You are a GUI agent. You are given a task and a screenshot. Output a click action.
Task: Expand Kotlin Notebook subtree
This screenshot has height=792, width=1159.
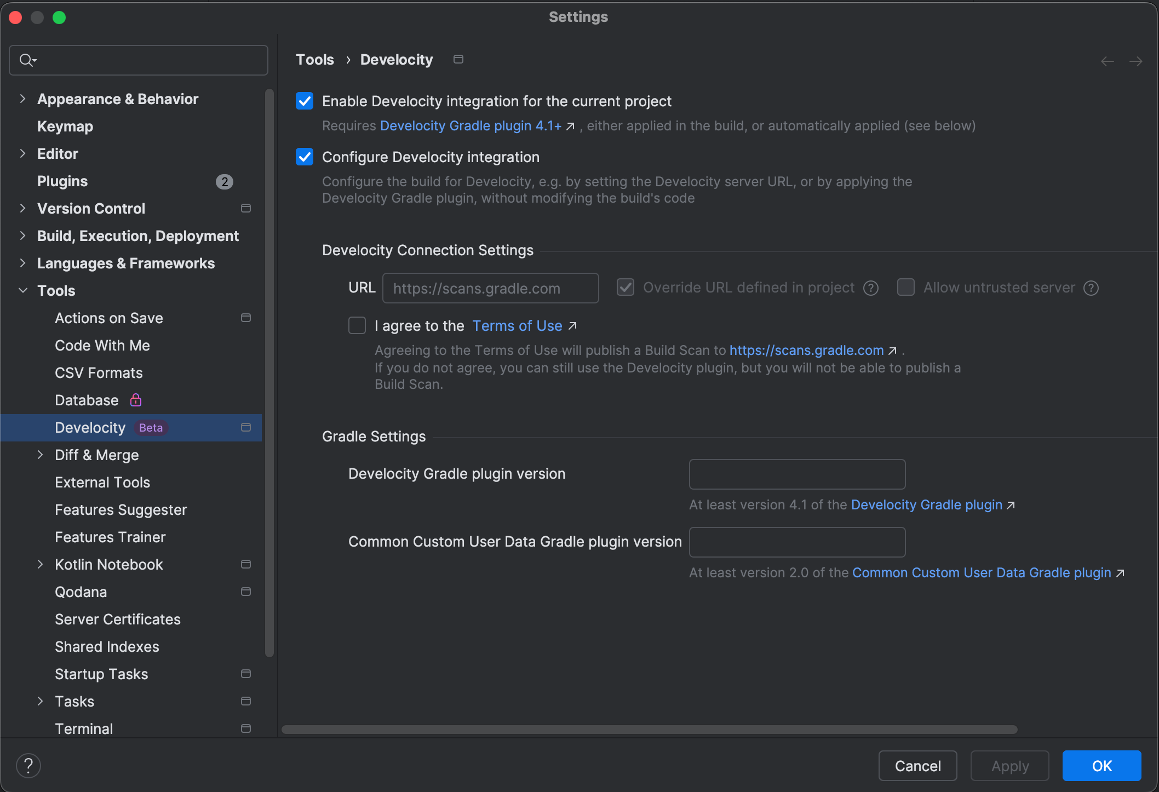pyautogui.click(x=40, y=564)
